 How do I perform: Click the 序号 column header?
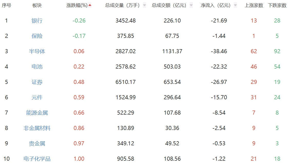pyautogui.click(x=6, y=5)
